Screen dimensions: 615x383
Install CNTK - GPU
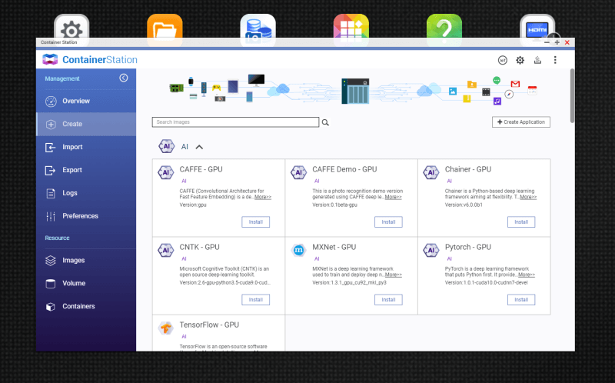pyautogui.click(x=255, y=300)
